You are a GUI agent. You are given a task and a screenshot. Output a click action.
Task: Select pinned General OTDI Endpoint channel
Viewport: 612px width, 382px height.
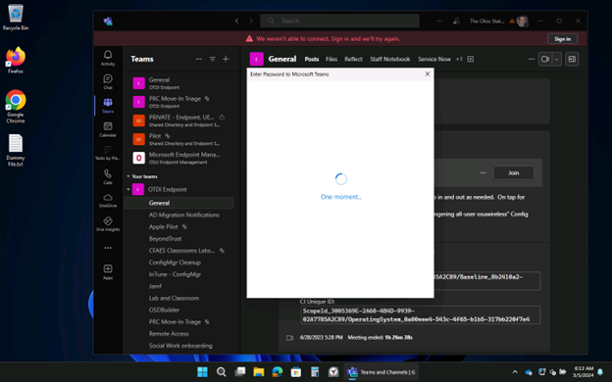178,83
